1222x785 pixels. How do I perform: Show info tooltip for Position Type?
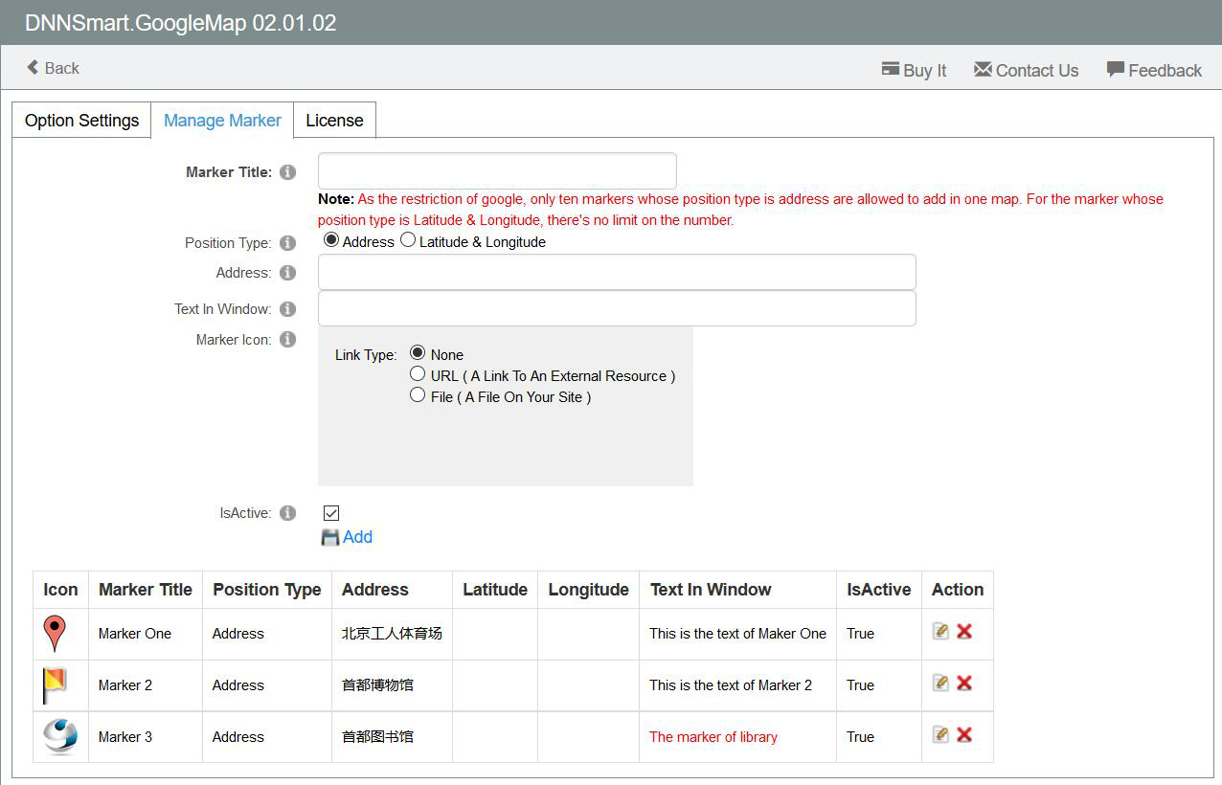(x=287, y=243)
